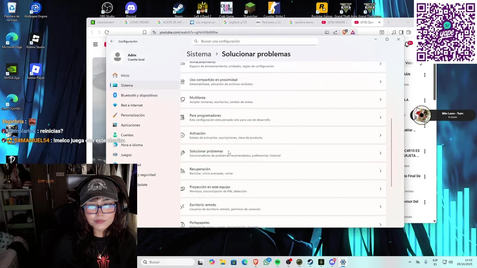Viewport: 477px width, 268px height.
Task: Click the 'Escritorio remoto' title text
Action: click(203, 205)
